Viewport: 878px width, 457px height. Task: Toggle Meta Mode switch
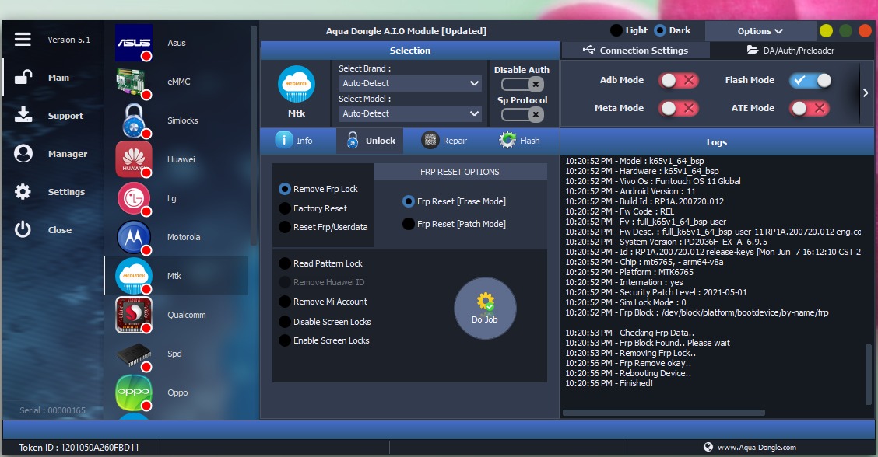(x=677, y=108)
